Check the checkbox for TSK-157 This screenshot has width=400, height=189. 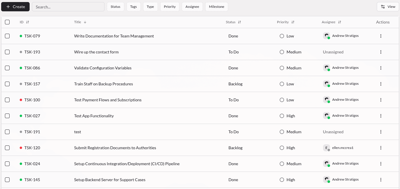[7, 84]
